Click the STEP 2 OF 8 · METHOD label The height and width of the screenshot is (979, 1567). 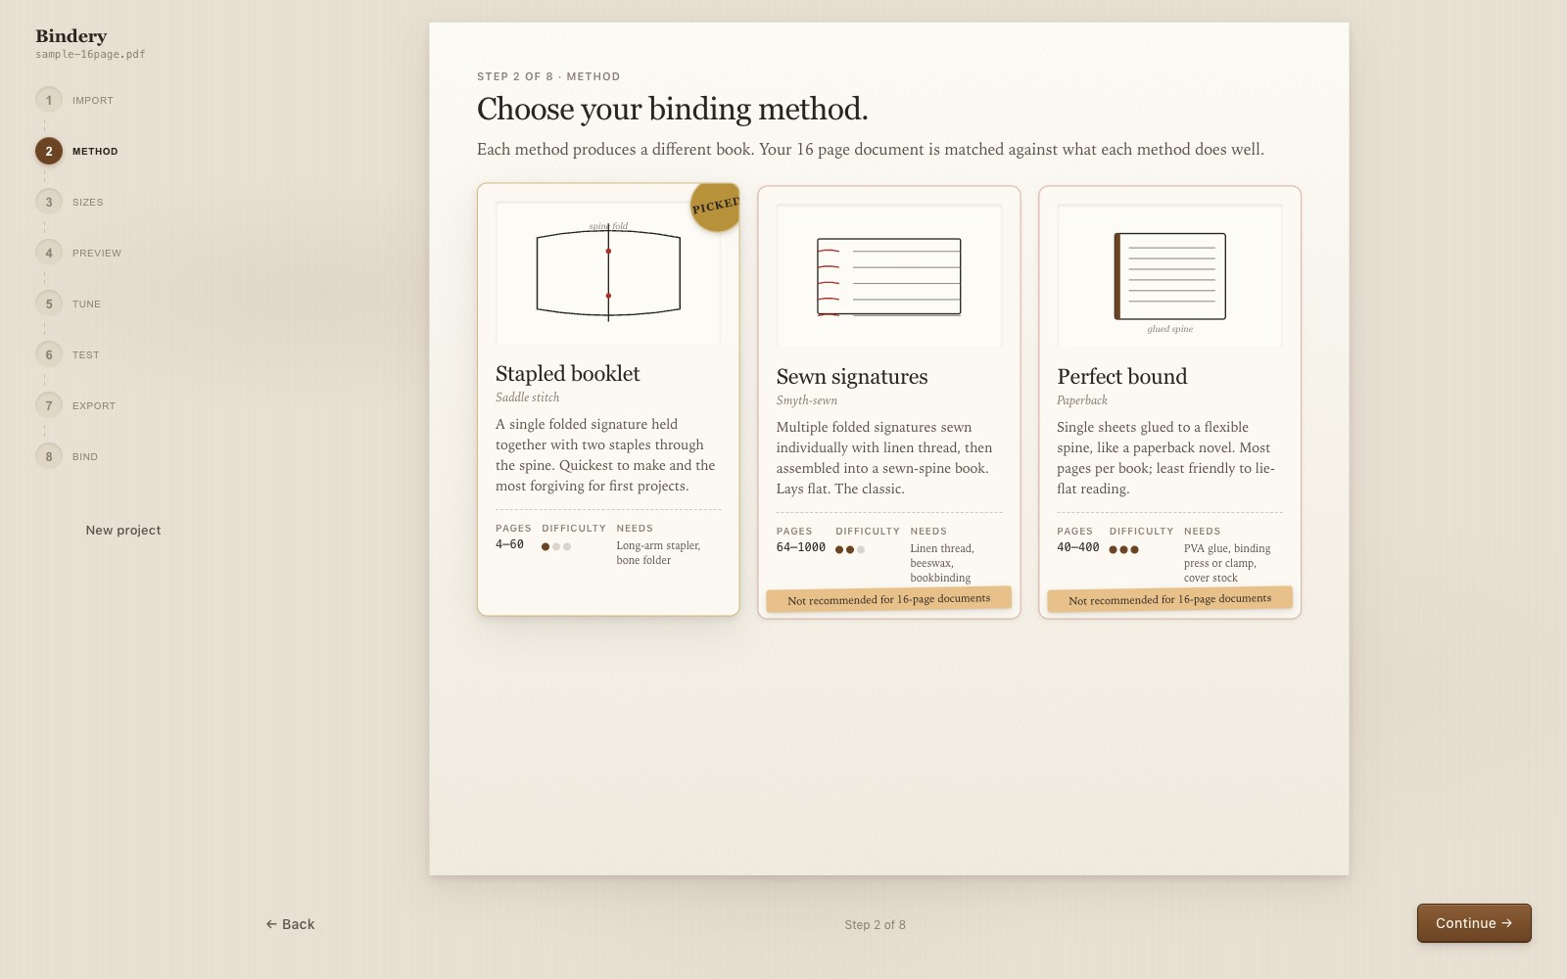click(548, 76)
